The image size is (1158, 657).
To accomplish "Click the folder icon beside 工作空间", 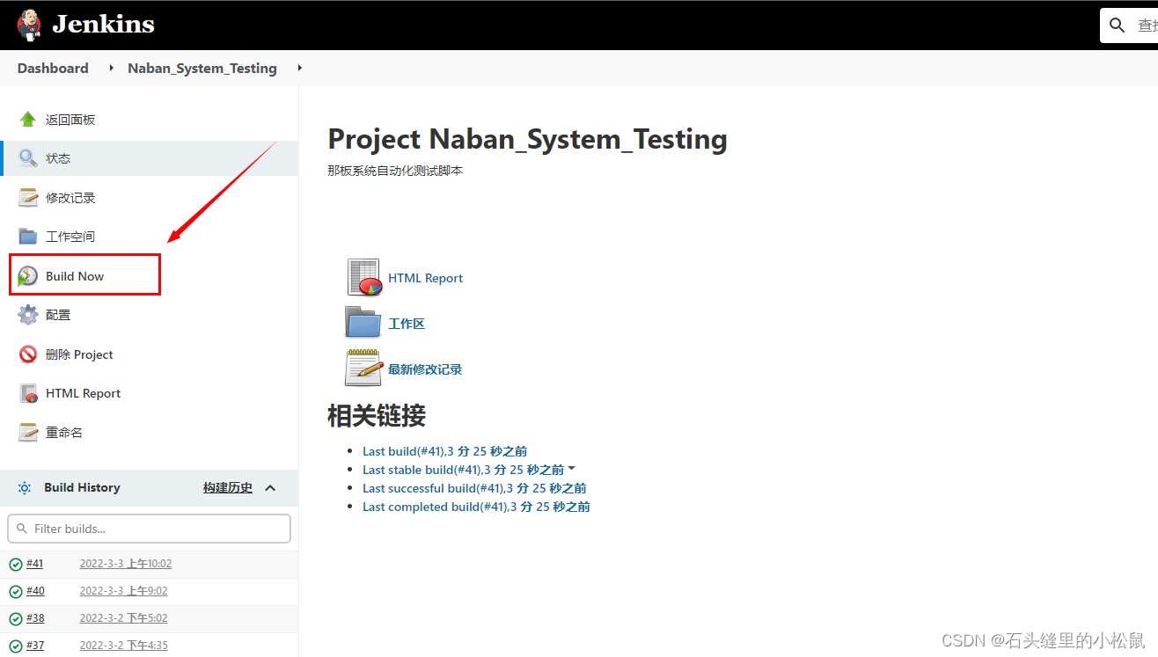I will 28,237.
